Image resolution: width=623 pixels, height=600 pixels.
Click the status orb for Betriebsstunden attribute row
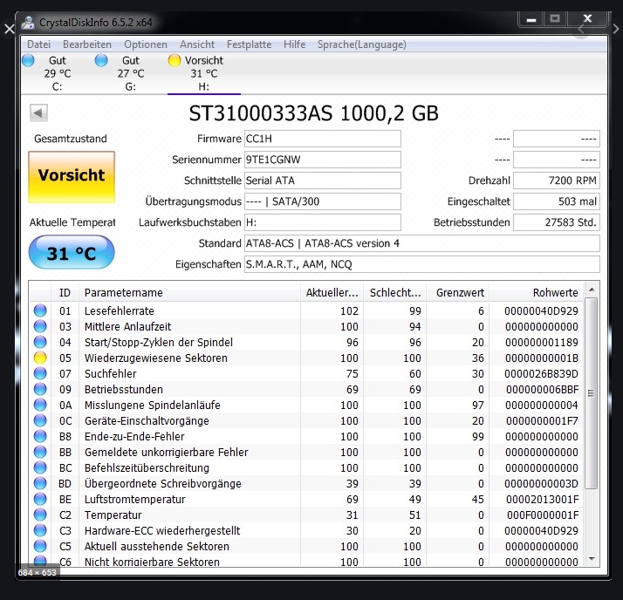point(40,389)
